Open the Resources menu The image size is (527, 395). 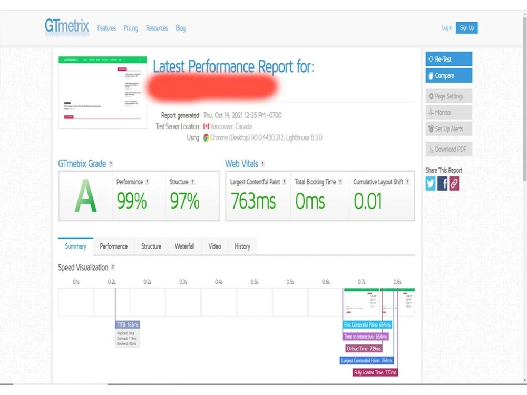[157, 28]
